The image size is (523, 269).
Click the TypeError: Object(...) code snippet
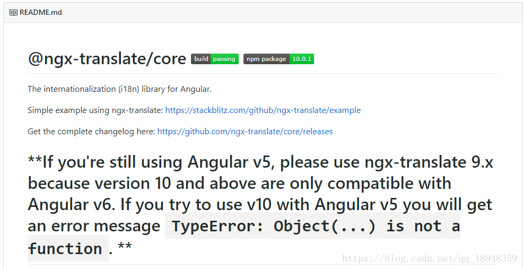[x=312, y=226]
